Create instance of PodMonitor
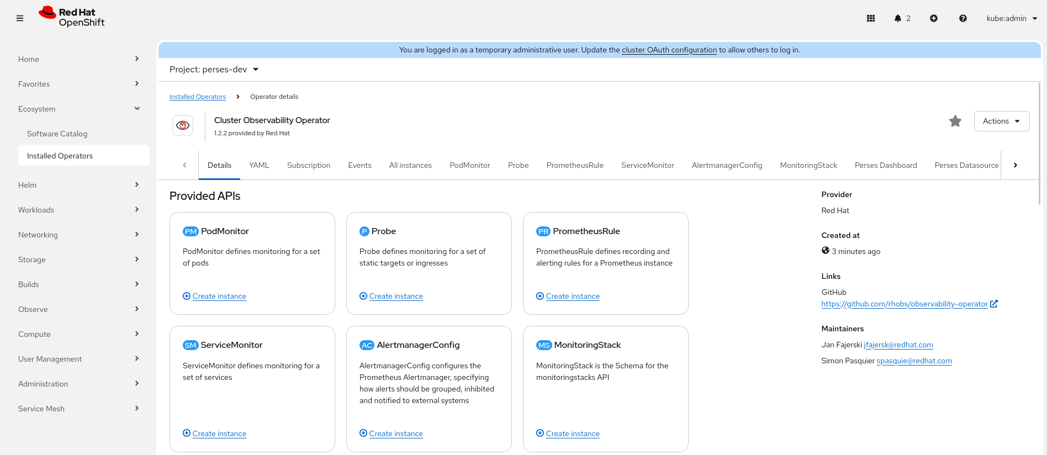 [219, 297]
